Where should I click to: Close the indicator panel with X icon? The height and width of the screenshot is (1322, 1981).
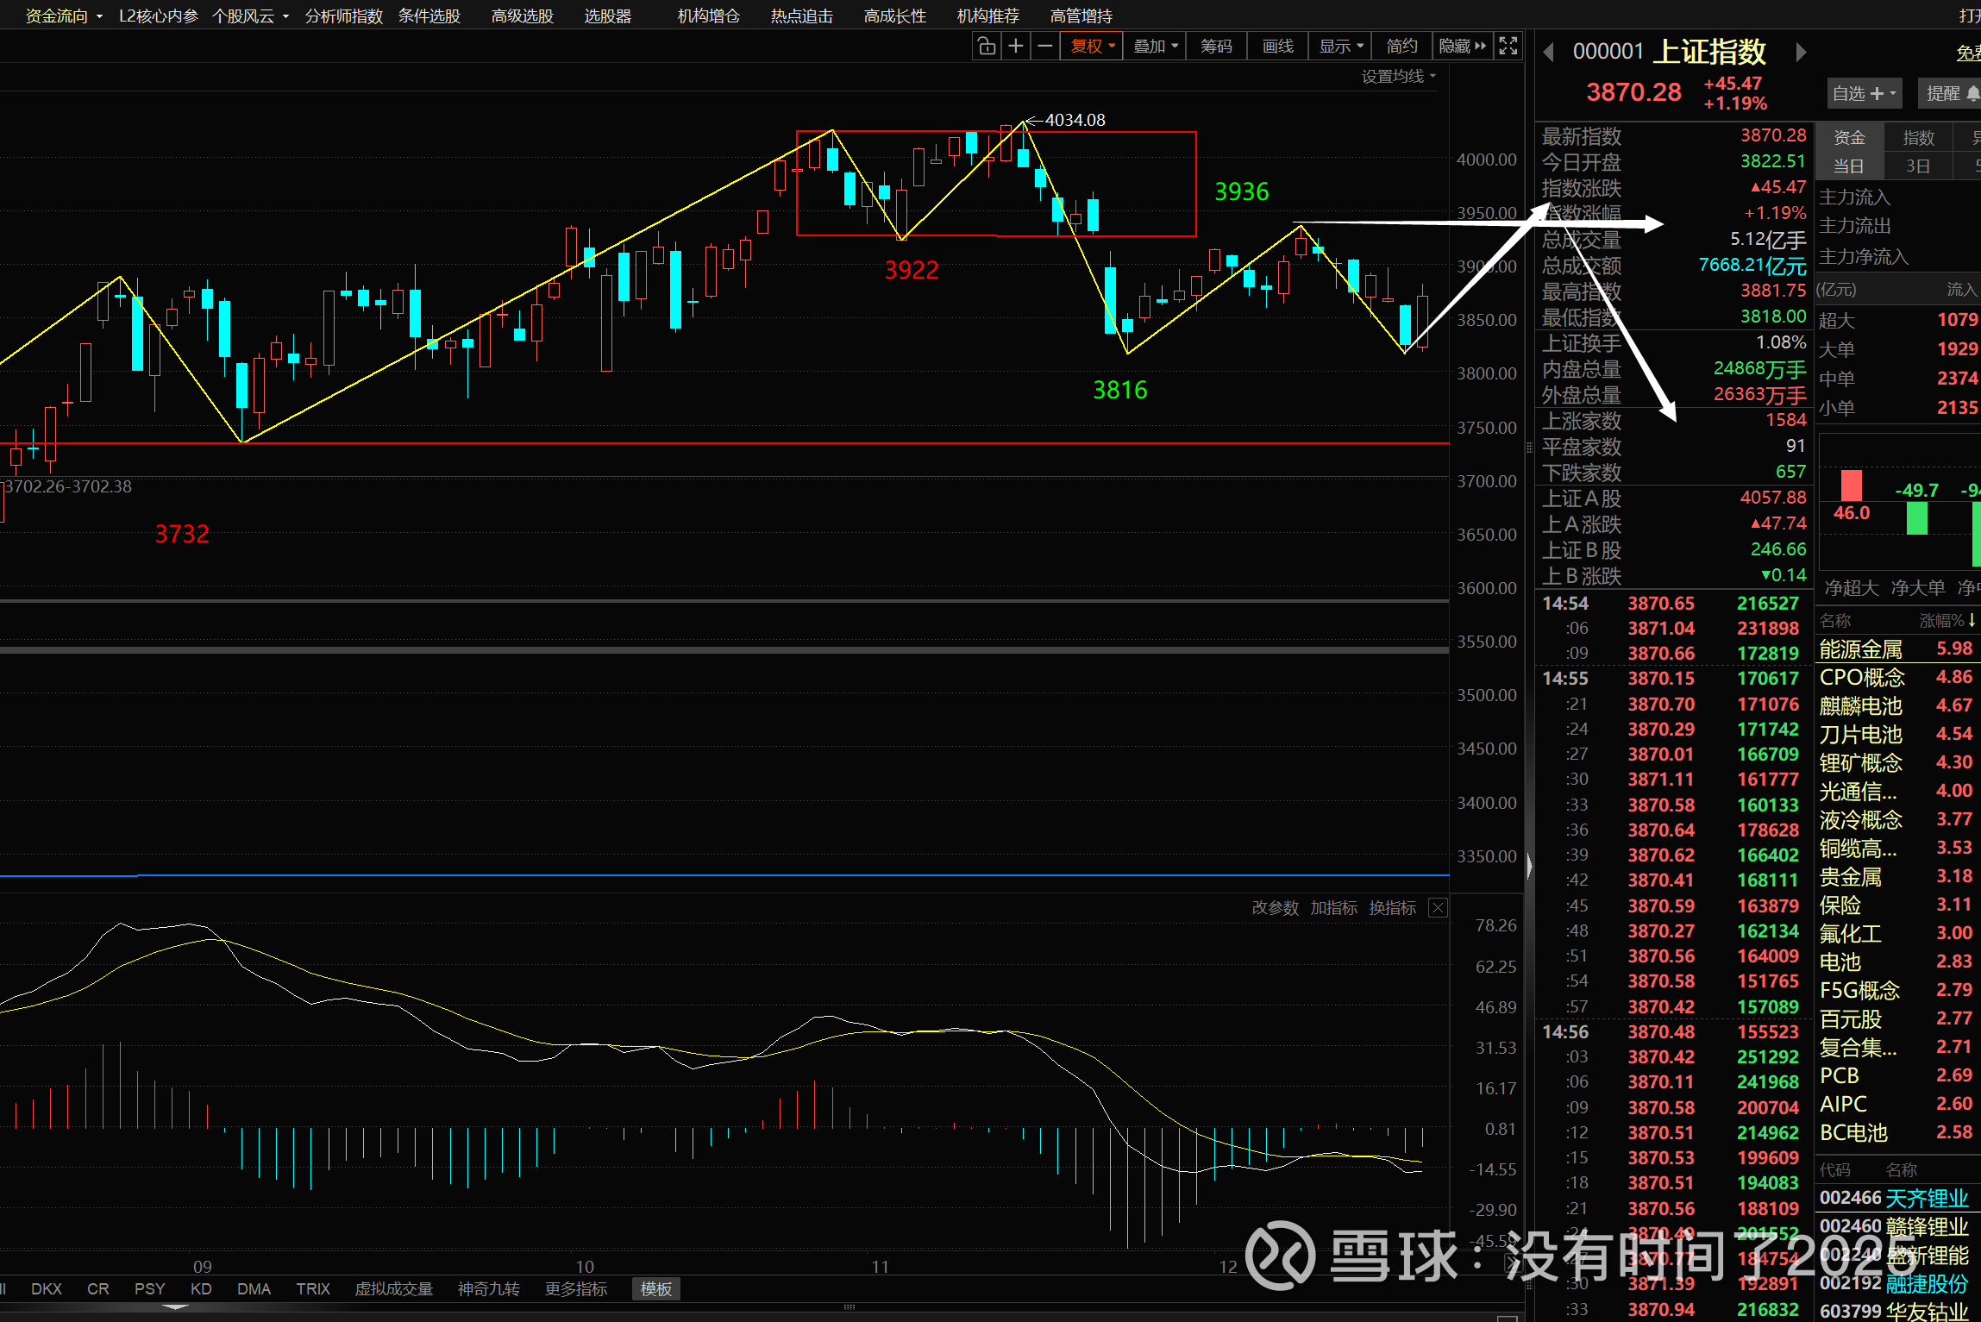[1438, 907]
